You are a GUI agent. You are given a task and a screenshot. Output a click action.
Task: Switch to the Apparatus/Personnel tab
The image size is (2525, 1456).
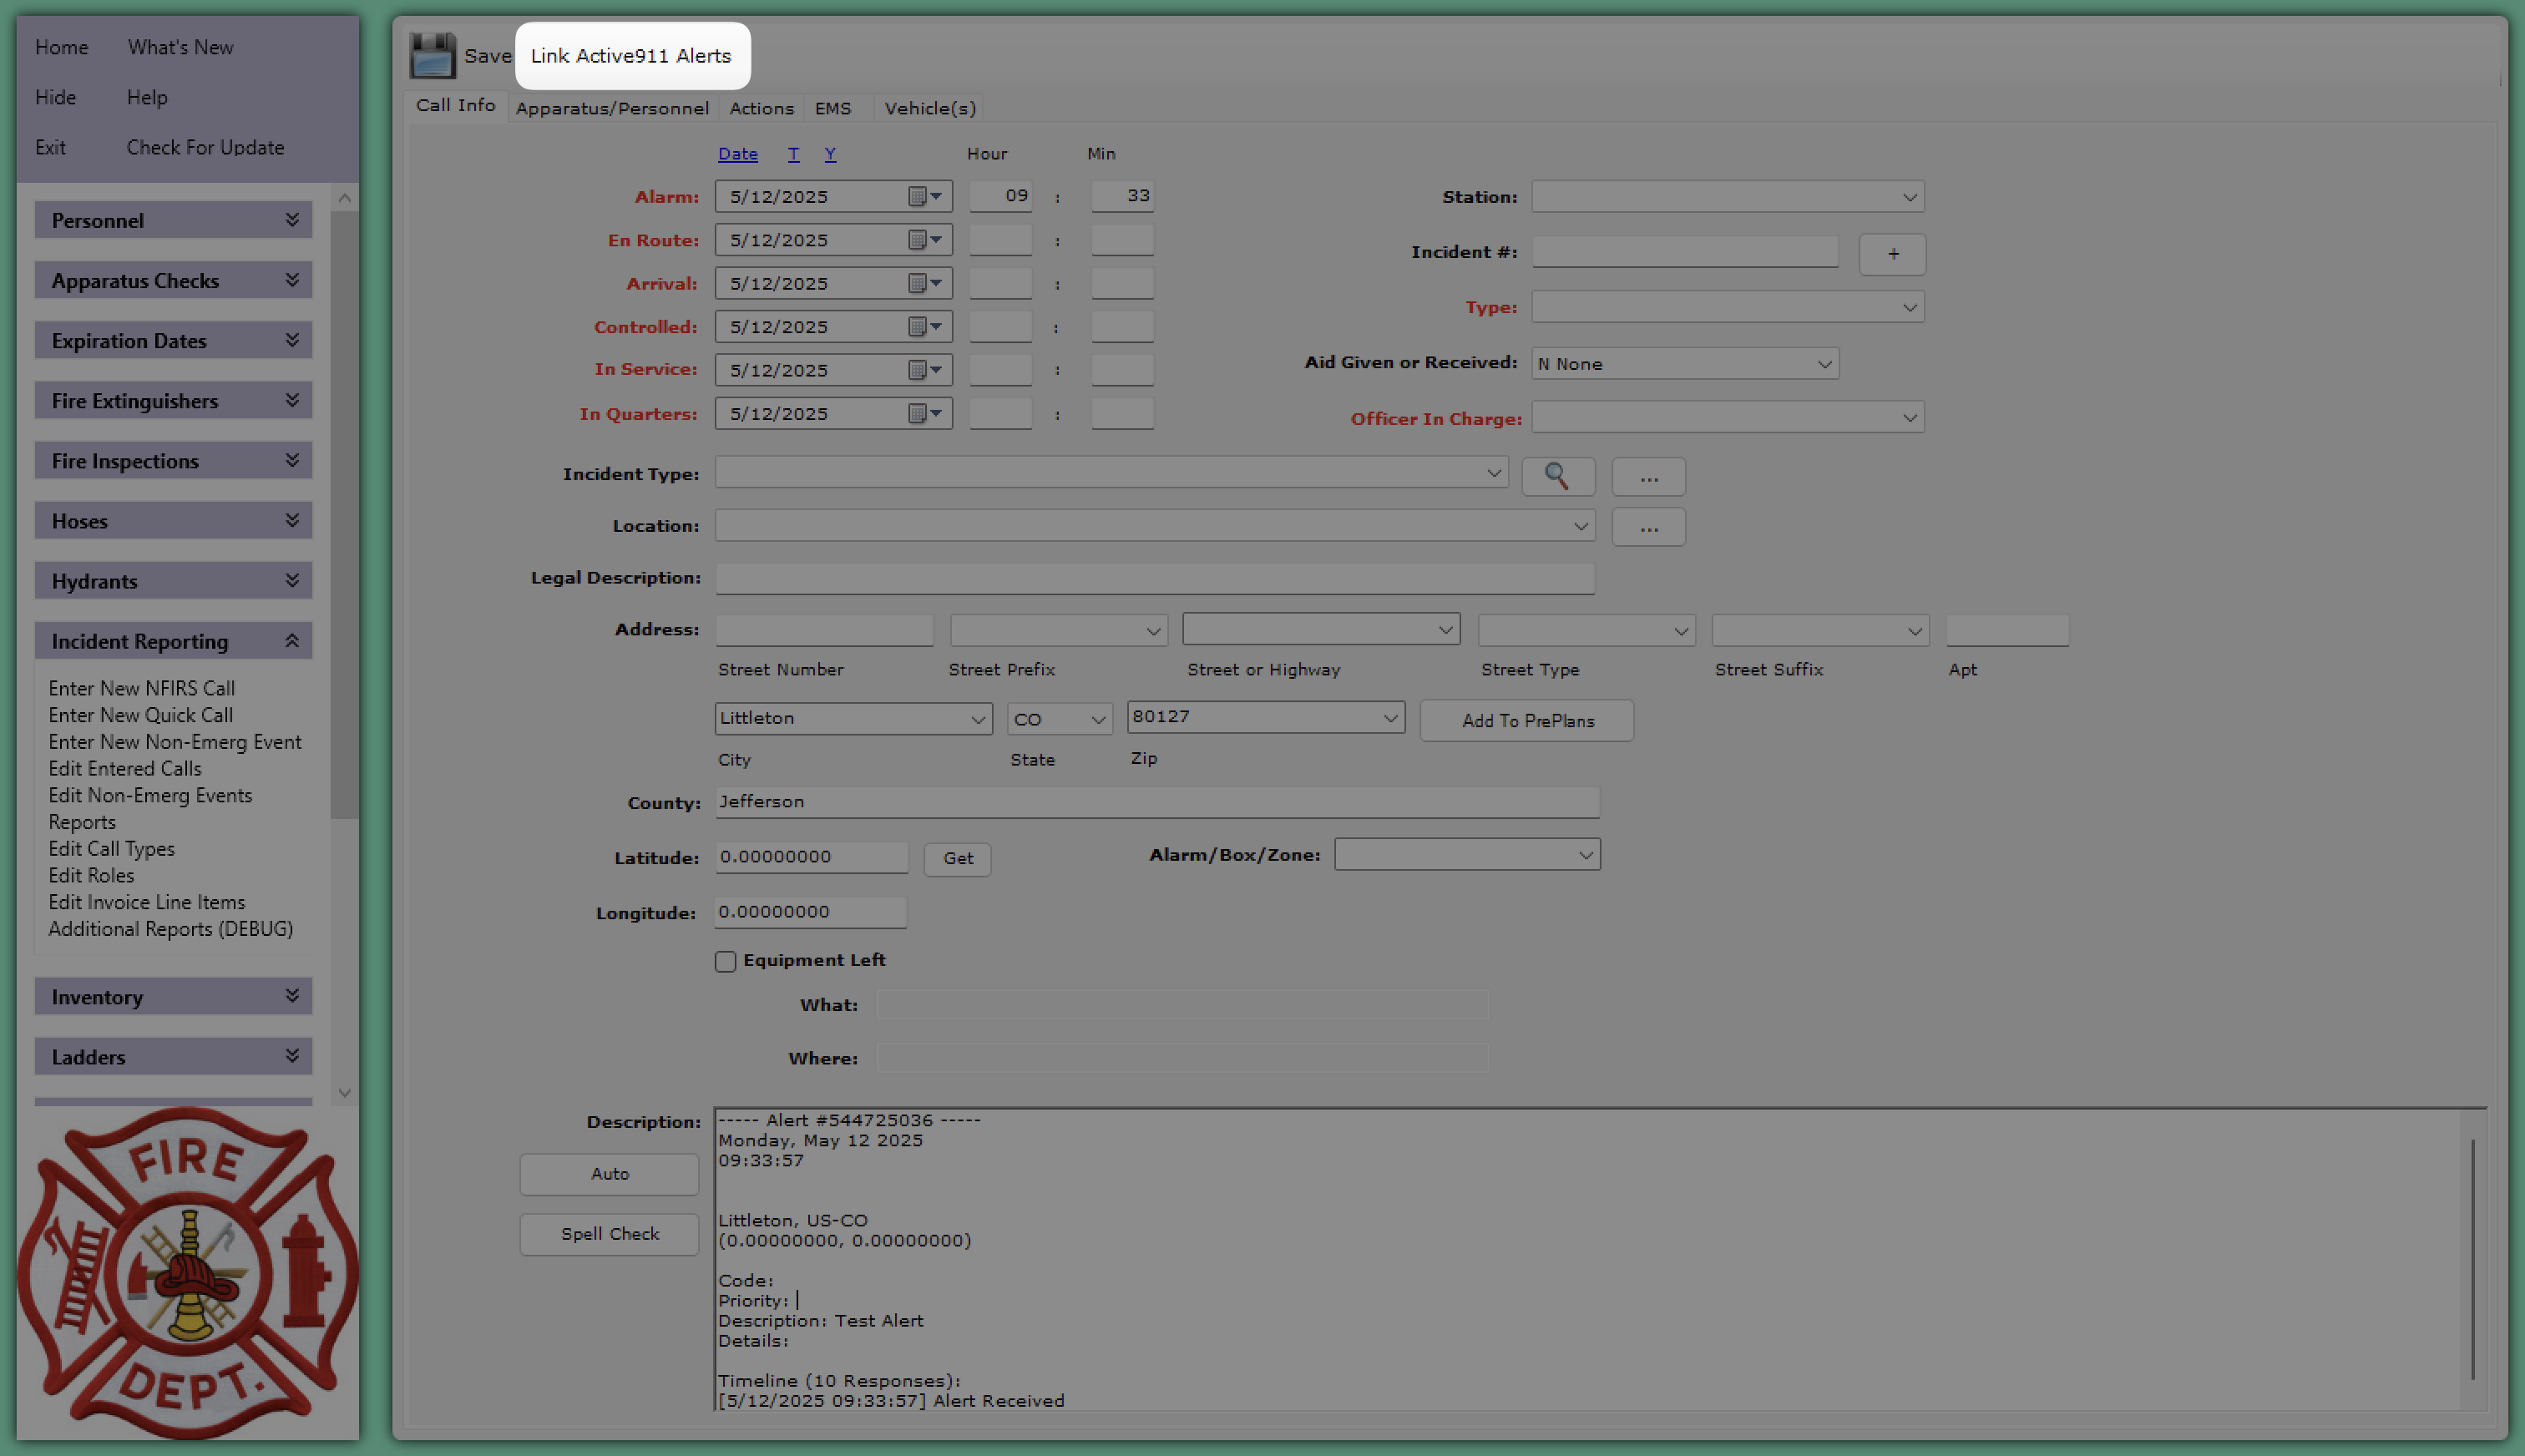[x=612, y=108]
